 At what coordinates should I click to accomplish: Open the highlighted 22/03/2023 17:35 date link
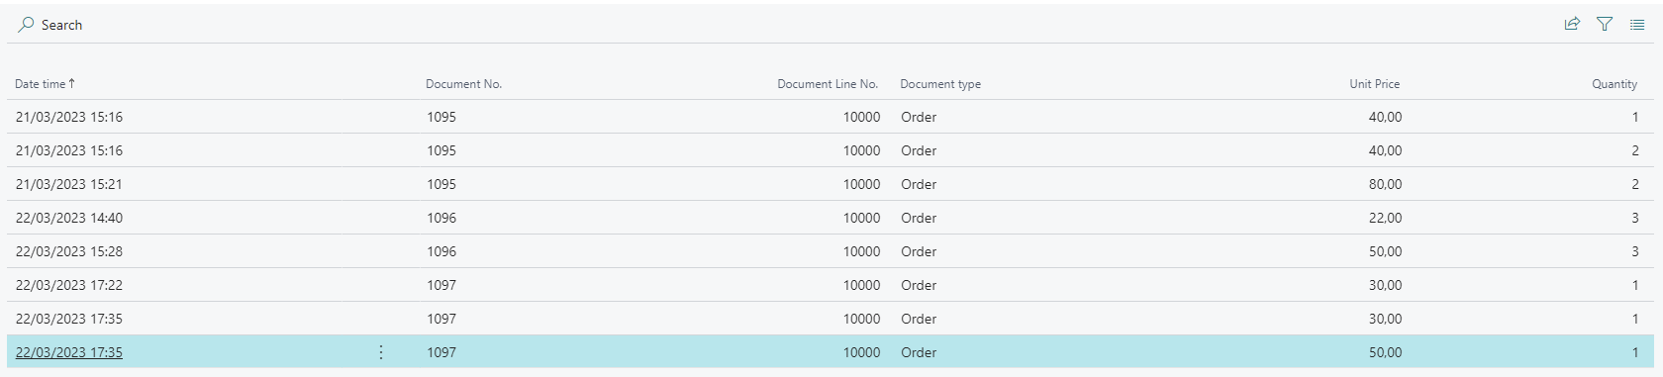pyautogui.click(x=69, y=352)
